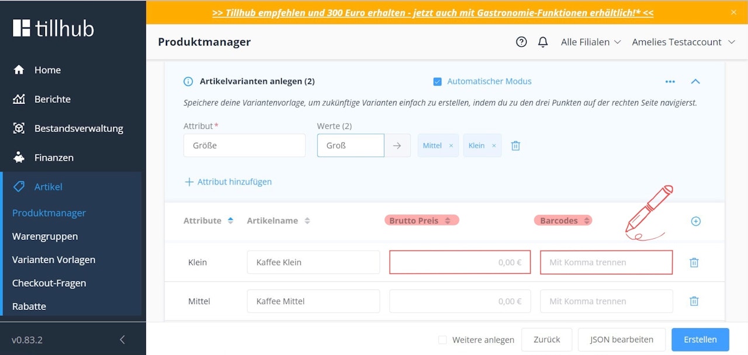Submit the Groß value with the arrow button
Screen dimensions: 748x355
point(397,144)
